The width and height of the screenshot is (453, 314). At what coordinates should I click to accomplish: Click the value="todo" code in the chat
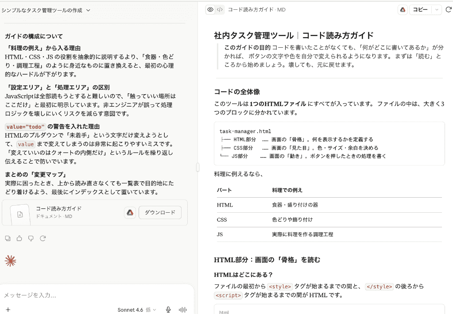point(25,126)
